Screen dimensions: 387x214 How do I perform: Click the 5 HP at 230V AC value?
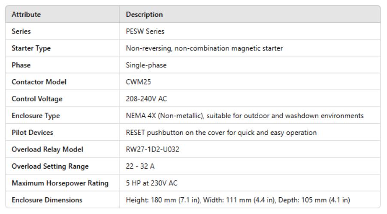151,183
